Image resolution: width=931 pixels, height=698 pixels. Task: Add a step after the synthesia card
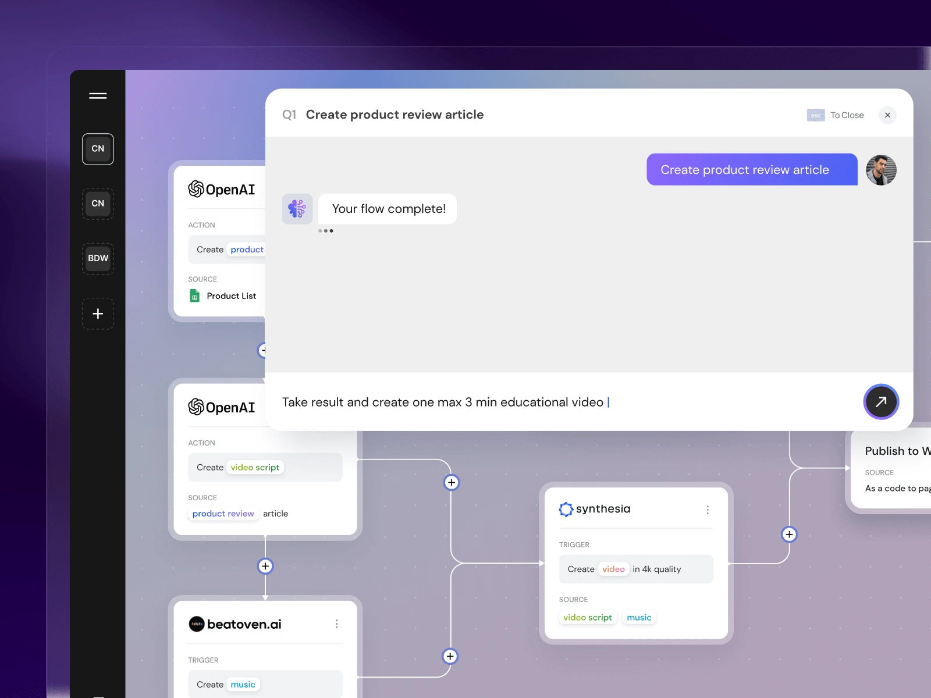point(789,535)
